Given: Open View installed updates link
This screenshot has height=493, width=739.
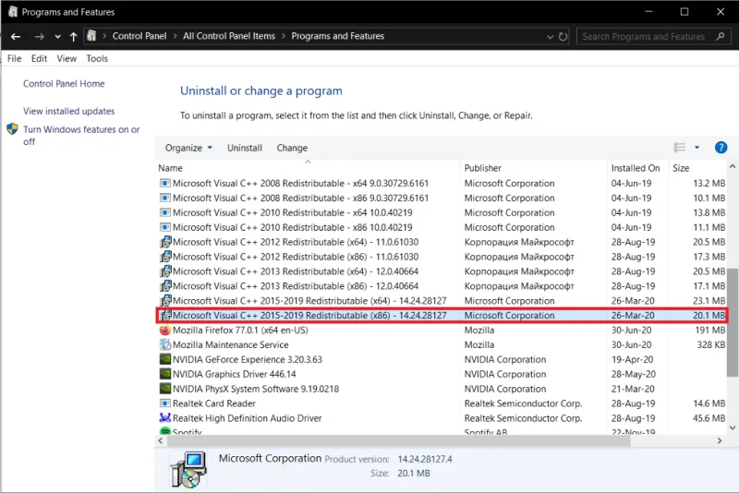Looking at the screenshot, I should pos(68,111).
